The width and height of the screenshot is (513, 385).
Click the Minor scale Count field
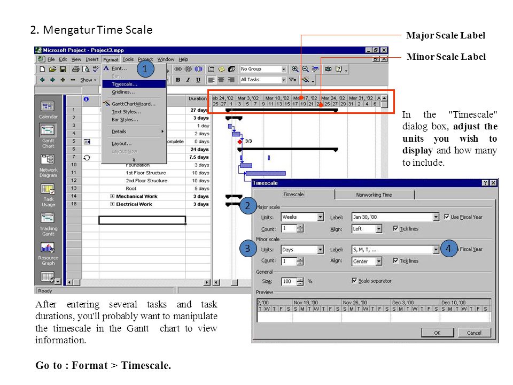click(289, 261)
